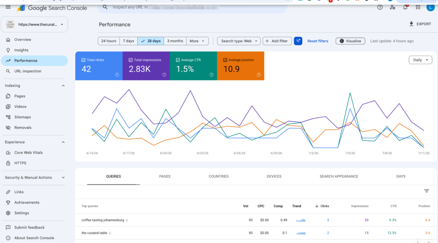Open the Google apps grid
This screenshot has height=243, width=438.
pos(418,8)
